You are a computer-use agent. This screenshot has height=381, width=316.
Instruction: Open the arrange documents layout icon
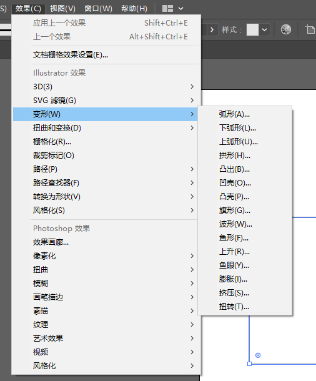click(x=167, y=9)
